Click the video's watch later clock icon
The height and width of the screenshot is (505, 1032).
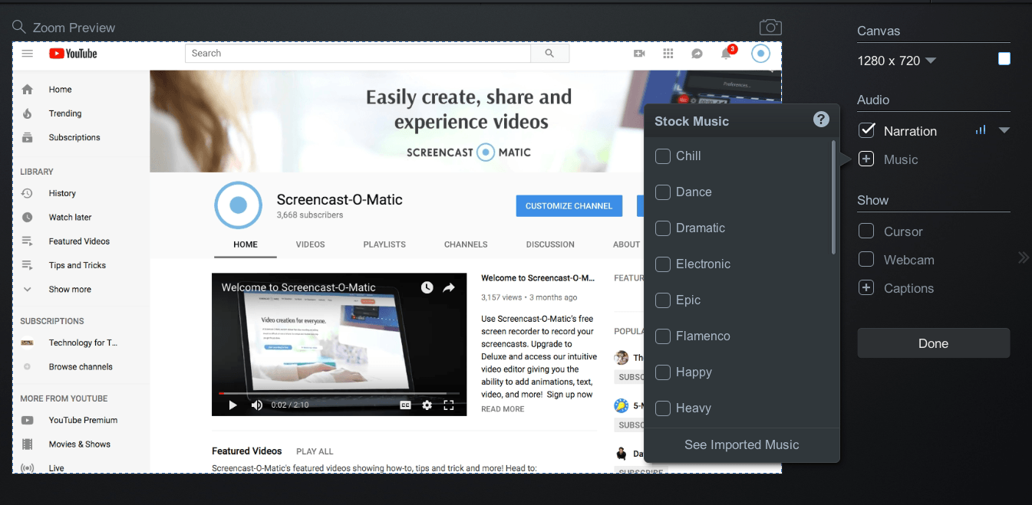[427, 287]
